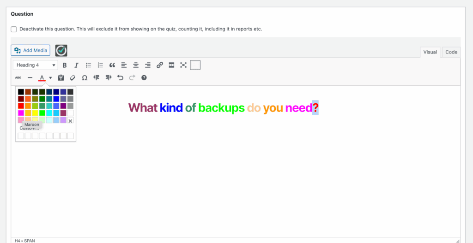The height and width of the screenshot is (243, 473).
Task: Click the checkmark plugin icon beside Add Media
Action: pos(61,50)
